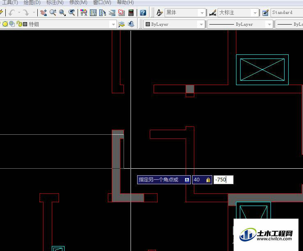
Task: Click the ByLayer color square swatch
Action: (148, 24)
